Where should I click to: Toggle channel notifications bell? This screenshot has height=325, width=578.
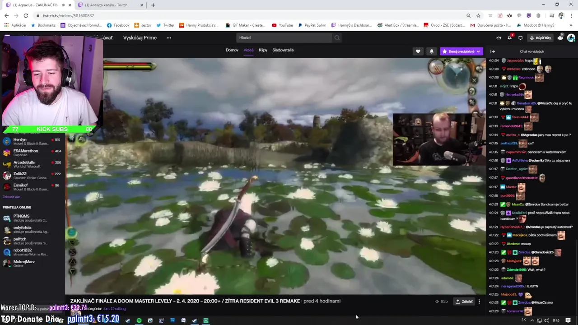(431, 51)
